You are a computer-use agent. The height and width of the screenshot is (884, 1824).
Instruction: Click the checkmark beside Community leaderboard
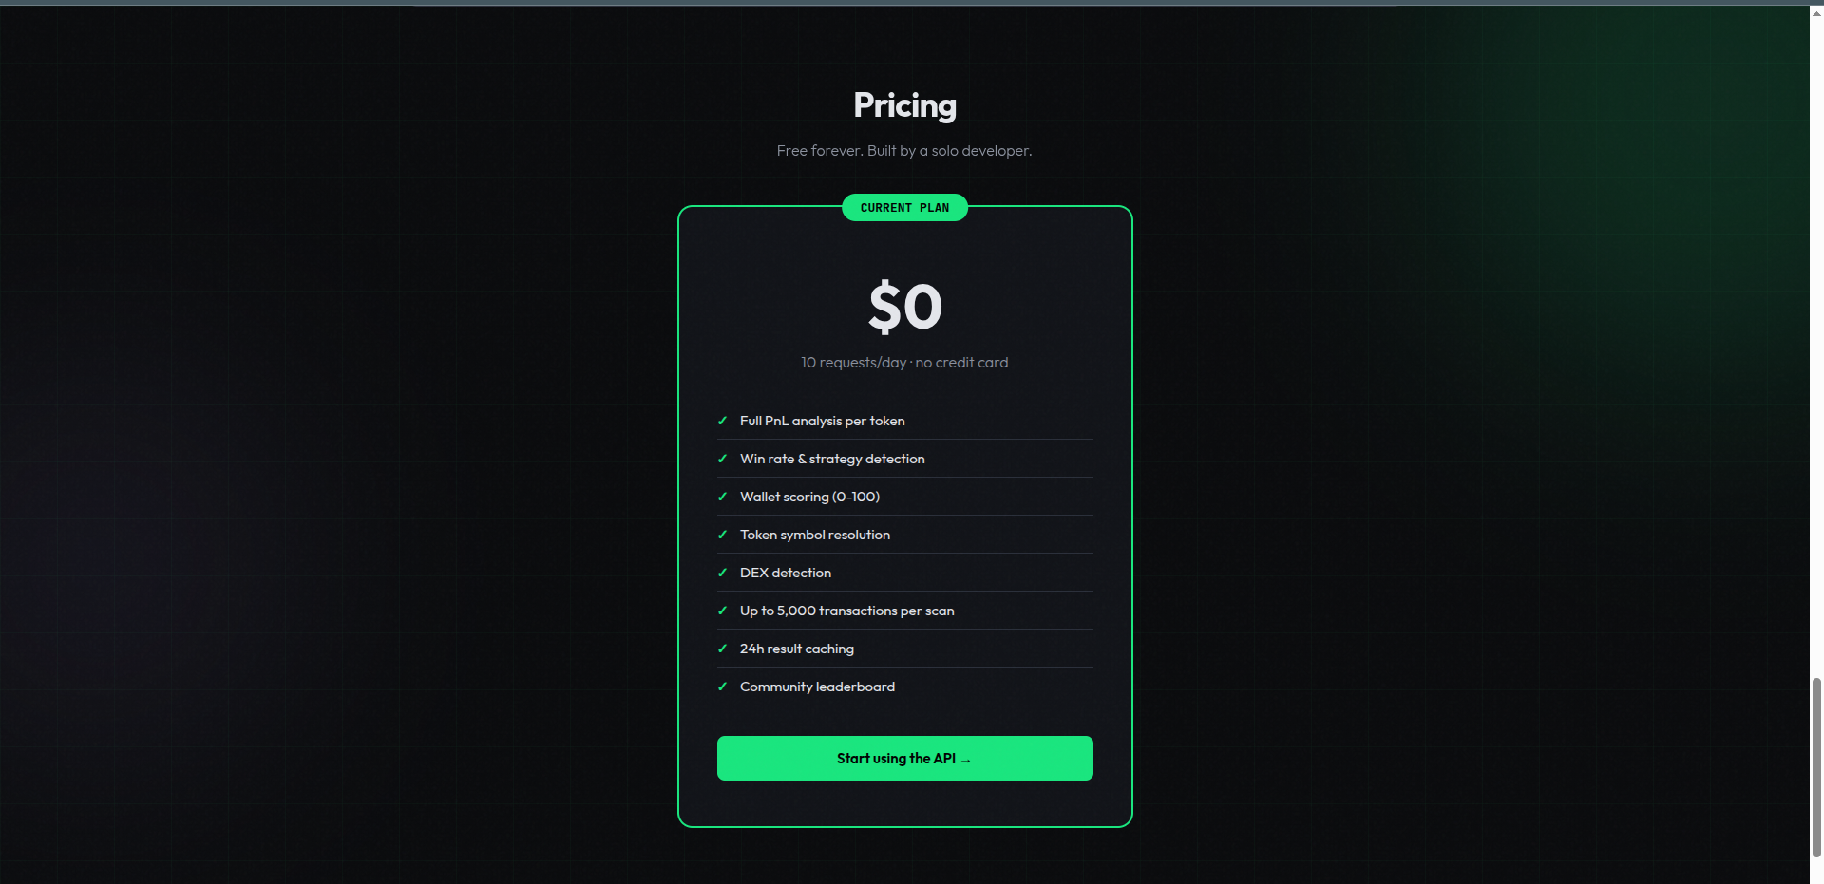click(x=724, y=687)
